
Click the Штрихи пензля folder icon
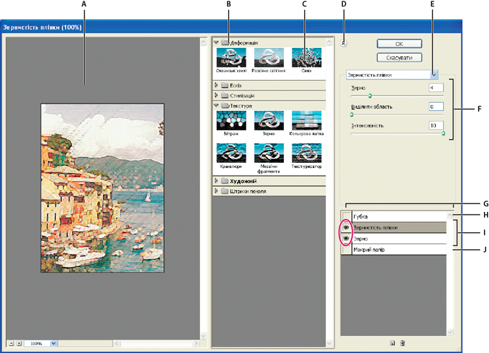point(225,192)
